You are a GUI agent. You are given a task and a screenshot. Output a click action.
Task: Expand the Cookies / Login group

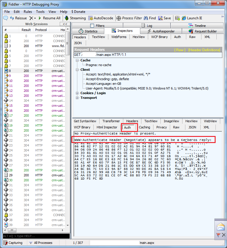pos(77,93)
